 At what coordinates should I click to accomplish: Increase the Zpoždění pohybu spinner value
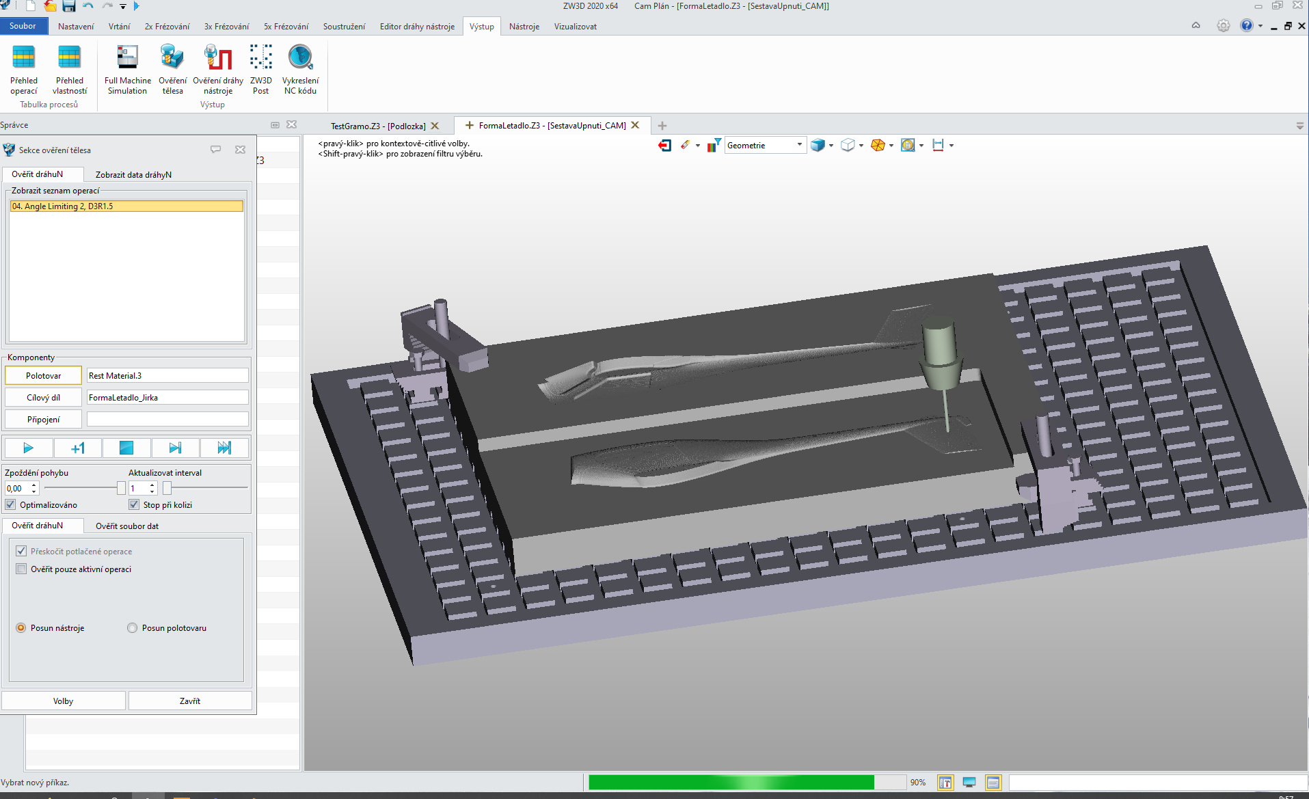tap(34, 485)
